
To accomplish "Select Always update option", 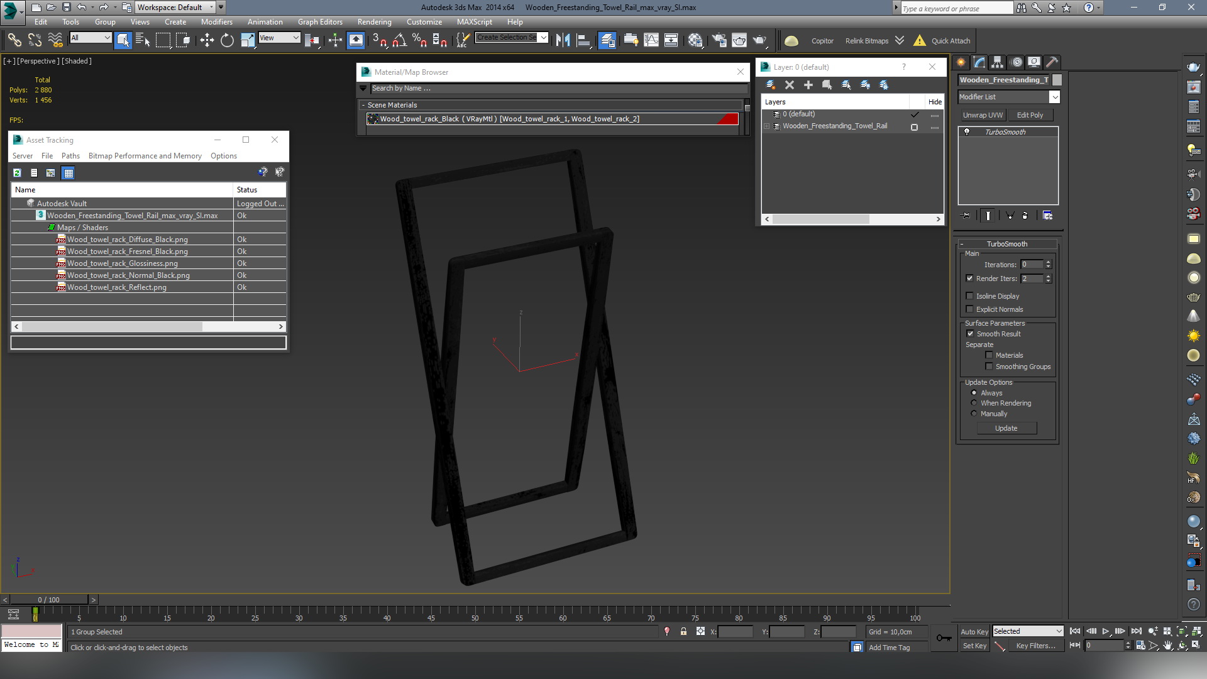I will click(x=974, y=393).
